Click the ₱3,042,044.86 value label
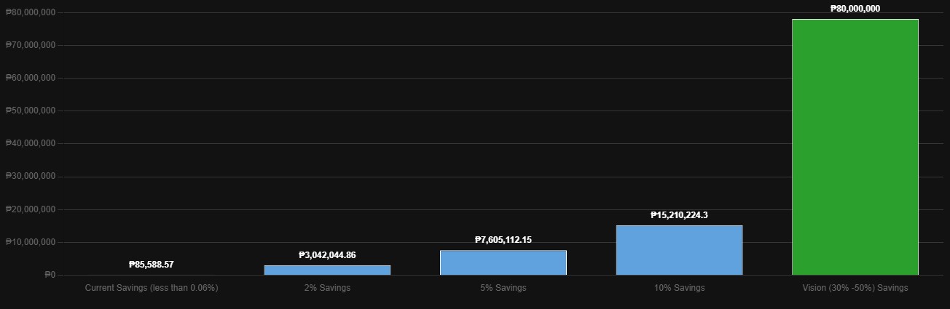 327,255
